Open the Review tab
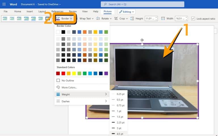Image resolution: width=218 pixels, height=136 pixels. [73, 12]
